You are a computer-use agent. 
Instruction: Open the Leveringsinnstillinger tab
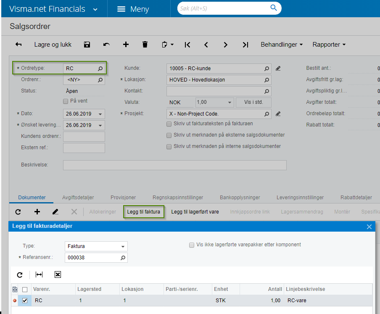coord(300,198)
